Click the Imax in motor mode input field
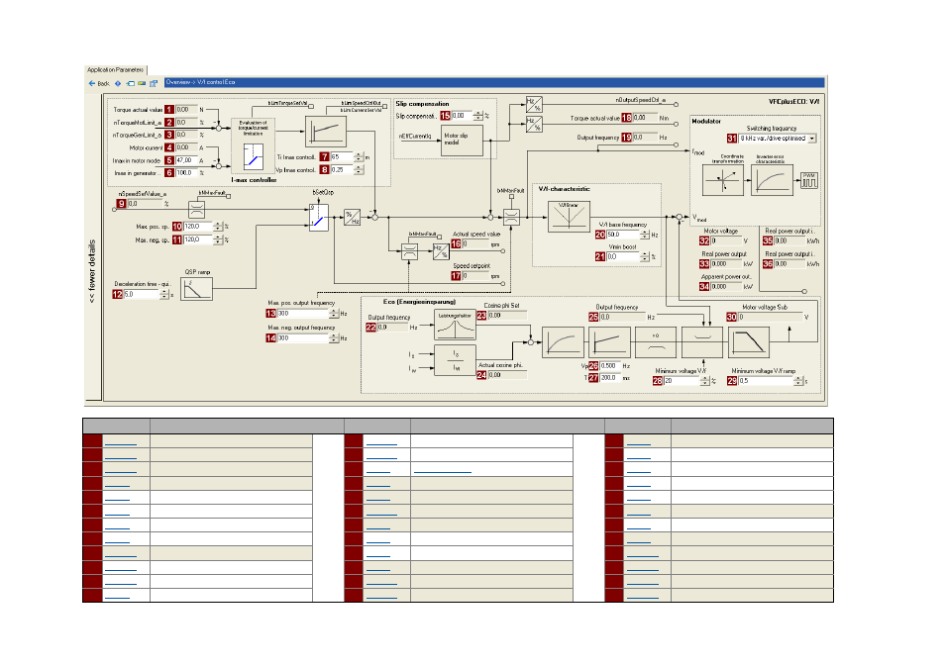This screenshot has height=667, width=945. point(186,160)
